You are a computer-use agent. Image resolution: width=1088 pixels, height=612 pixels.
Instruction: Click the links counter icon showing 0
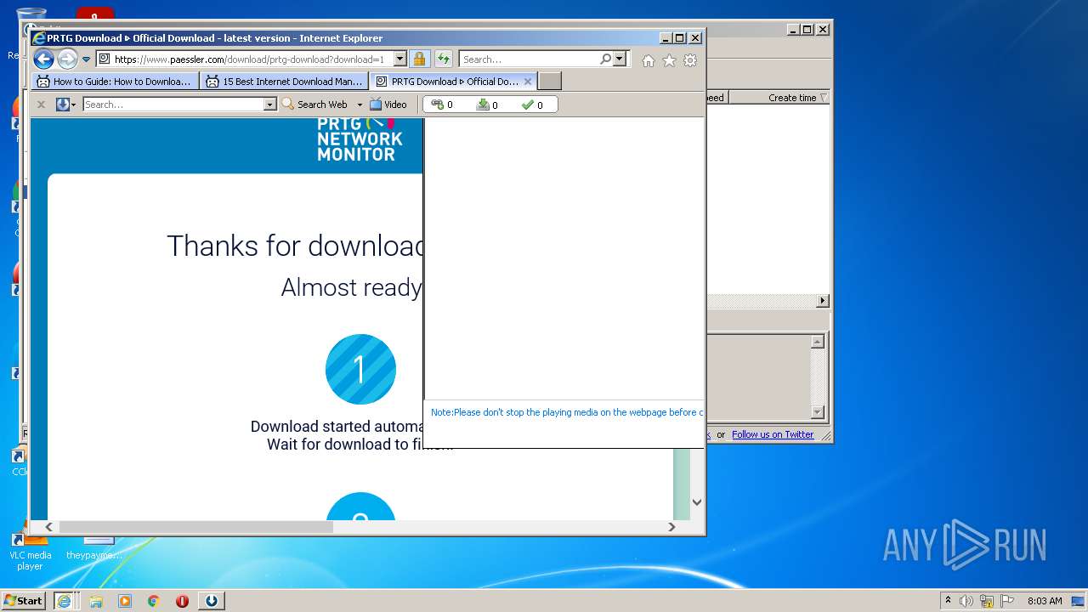(x=442, y=105)
